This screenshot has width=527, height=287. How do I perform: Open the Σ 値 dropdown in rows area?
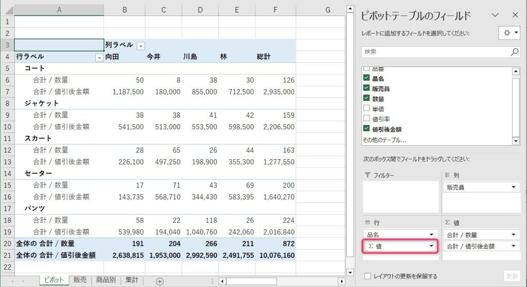click(x=432, y=246)
